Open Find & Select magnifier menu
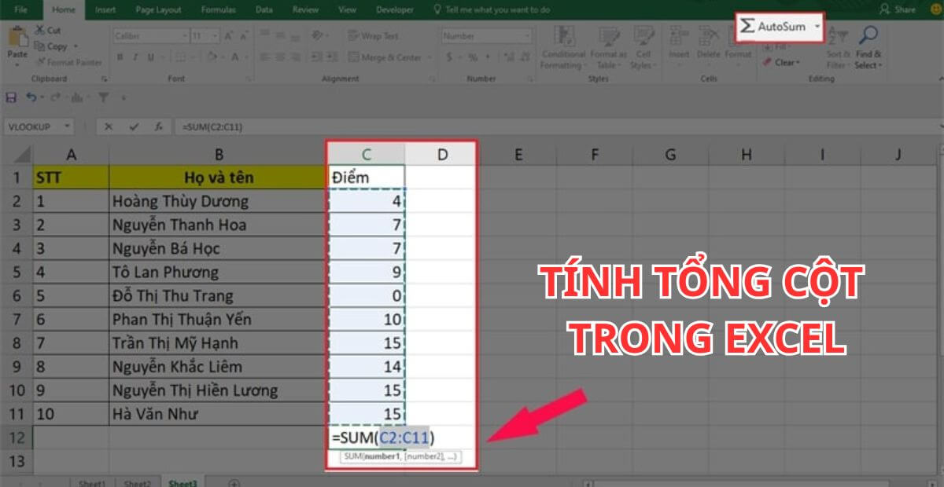Image resolution: width=944 pixels, height=487 pixels. point(868,47)
